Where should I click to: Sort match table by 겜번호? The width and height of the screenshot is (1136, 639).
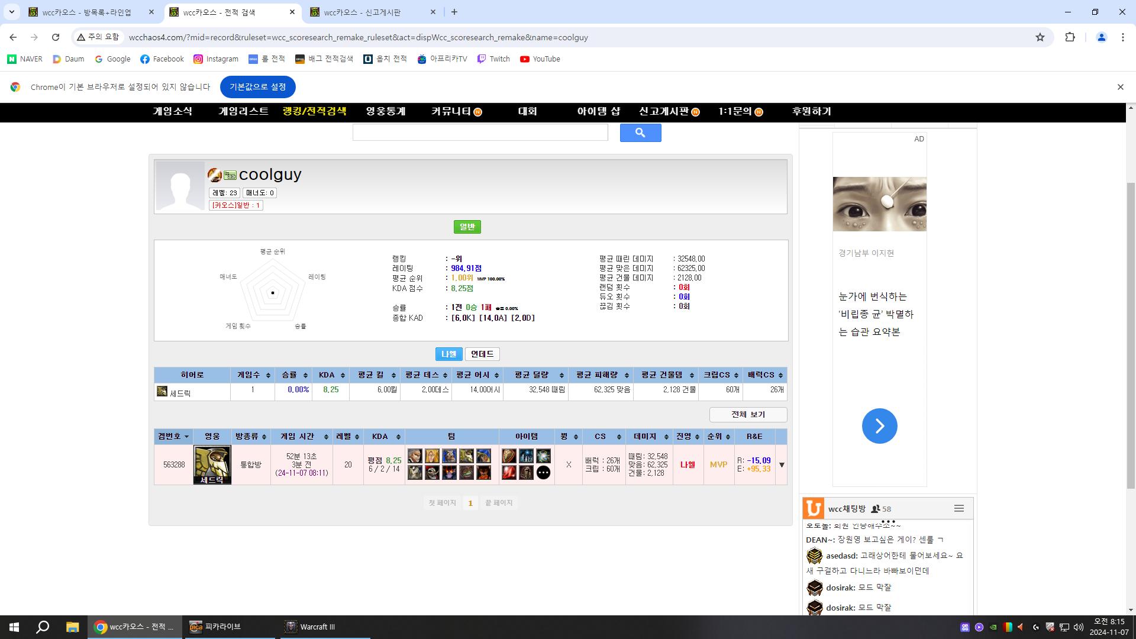coord(173,437)
